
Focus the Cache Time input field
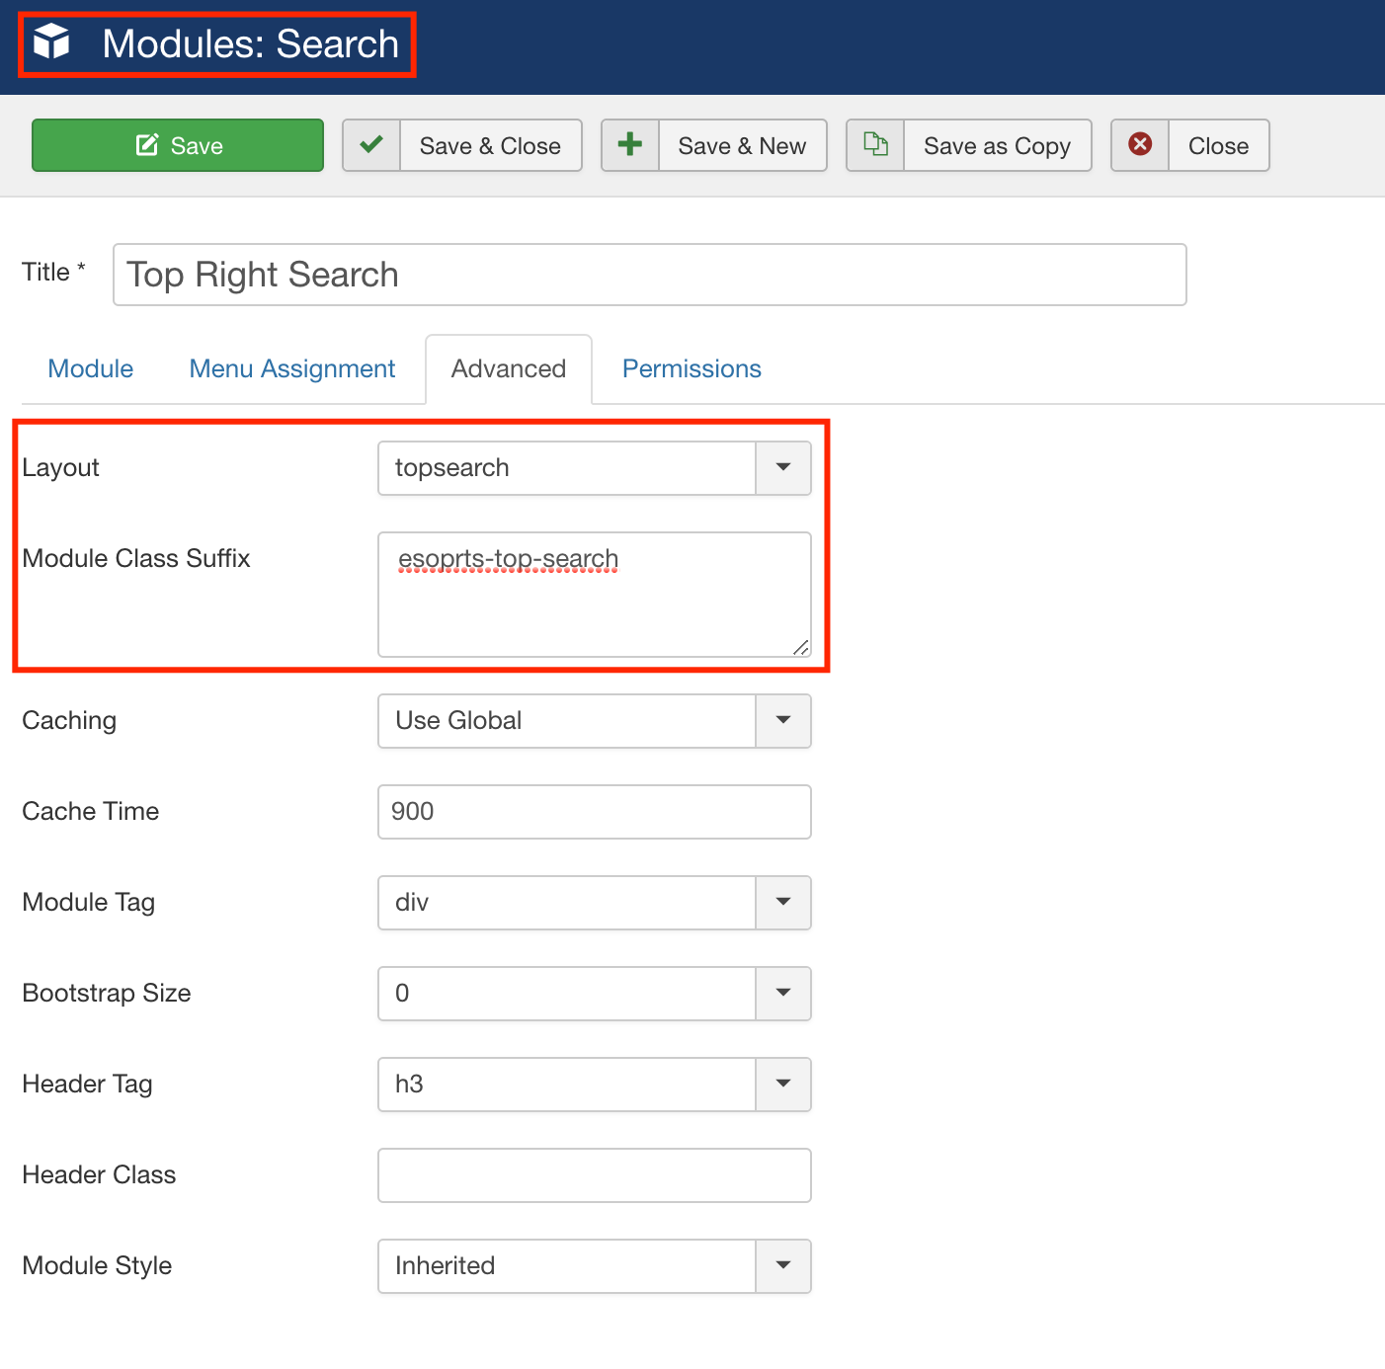tap(594, 812)
